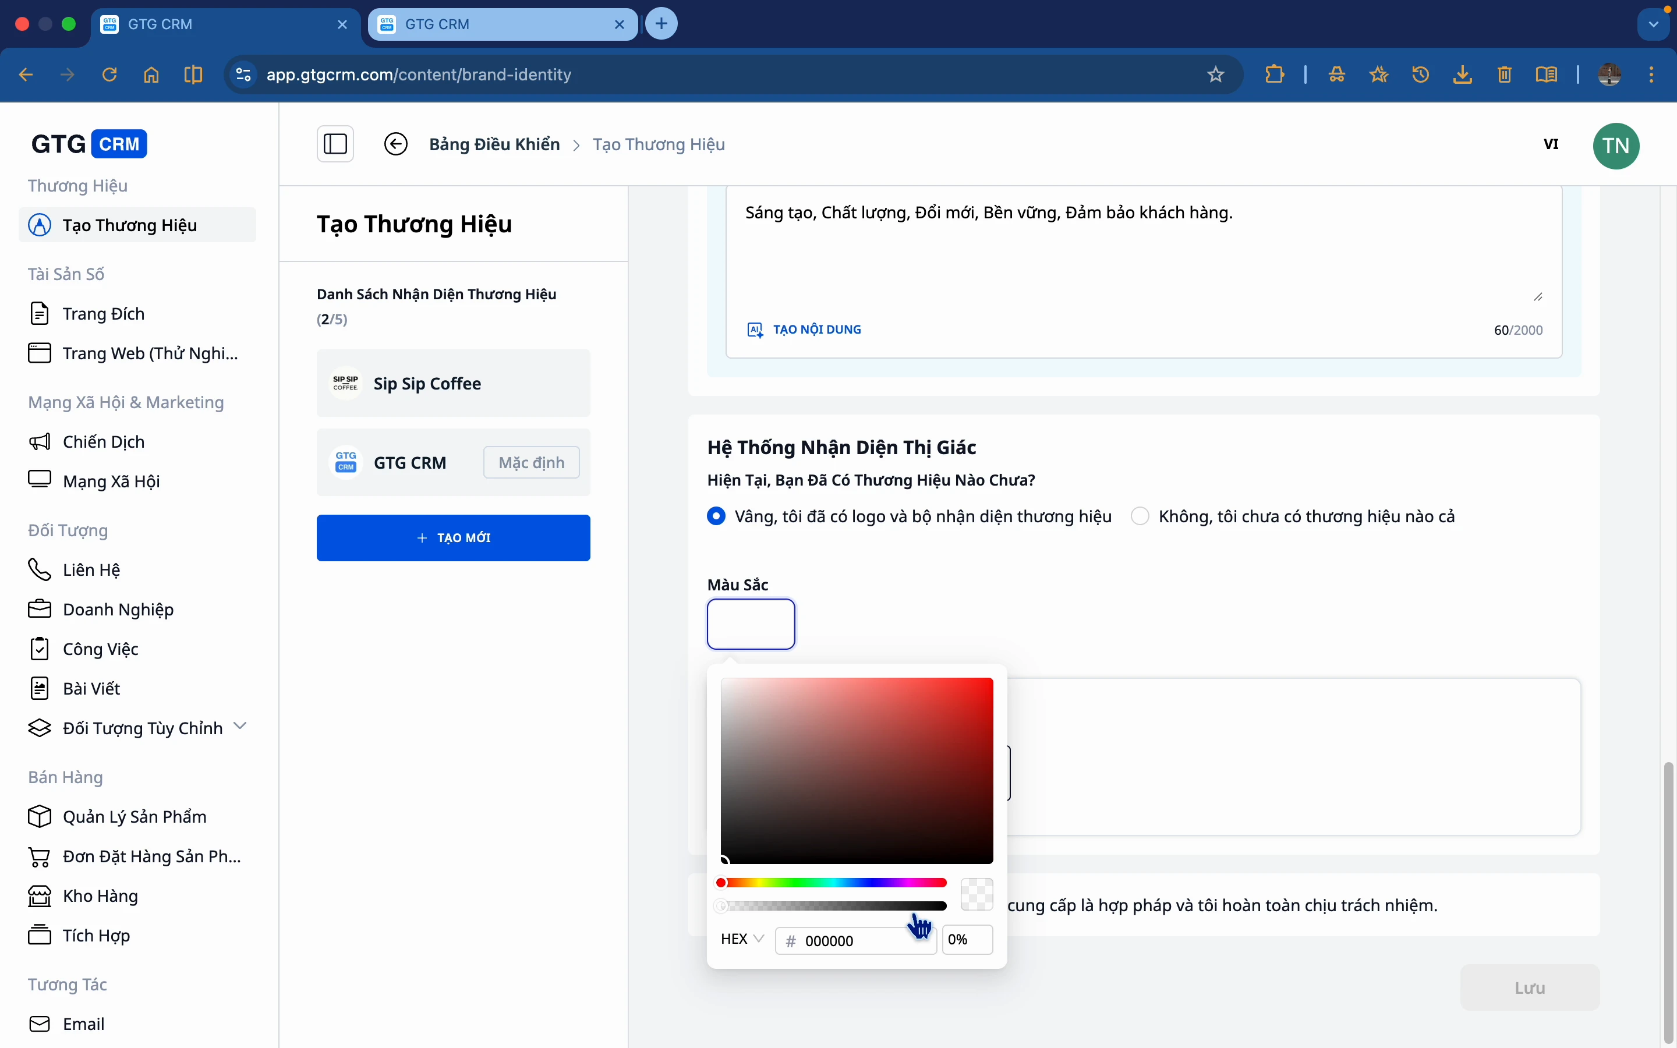Click the rainbow hue slider
Image resolution: width=1677 pixels, height=1048 pixels.
(834, 882)
